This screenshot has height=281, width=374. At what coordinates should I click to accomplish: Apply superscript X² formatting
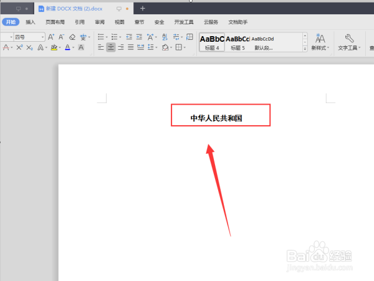pyautogui.click(x=19, y=47)
